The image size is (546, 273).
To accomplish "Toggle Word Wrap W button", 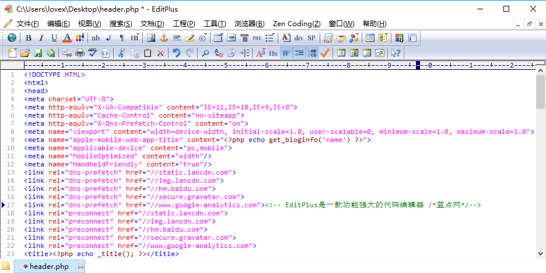I will (x=286, y=53).
